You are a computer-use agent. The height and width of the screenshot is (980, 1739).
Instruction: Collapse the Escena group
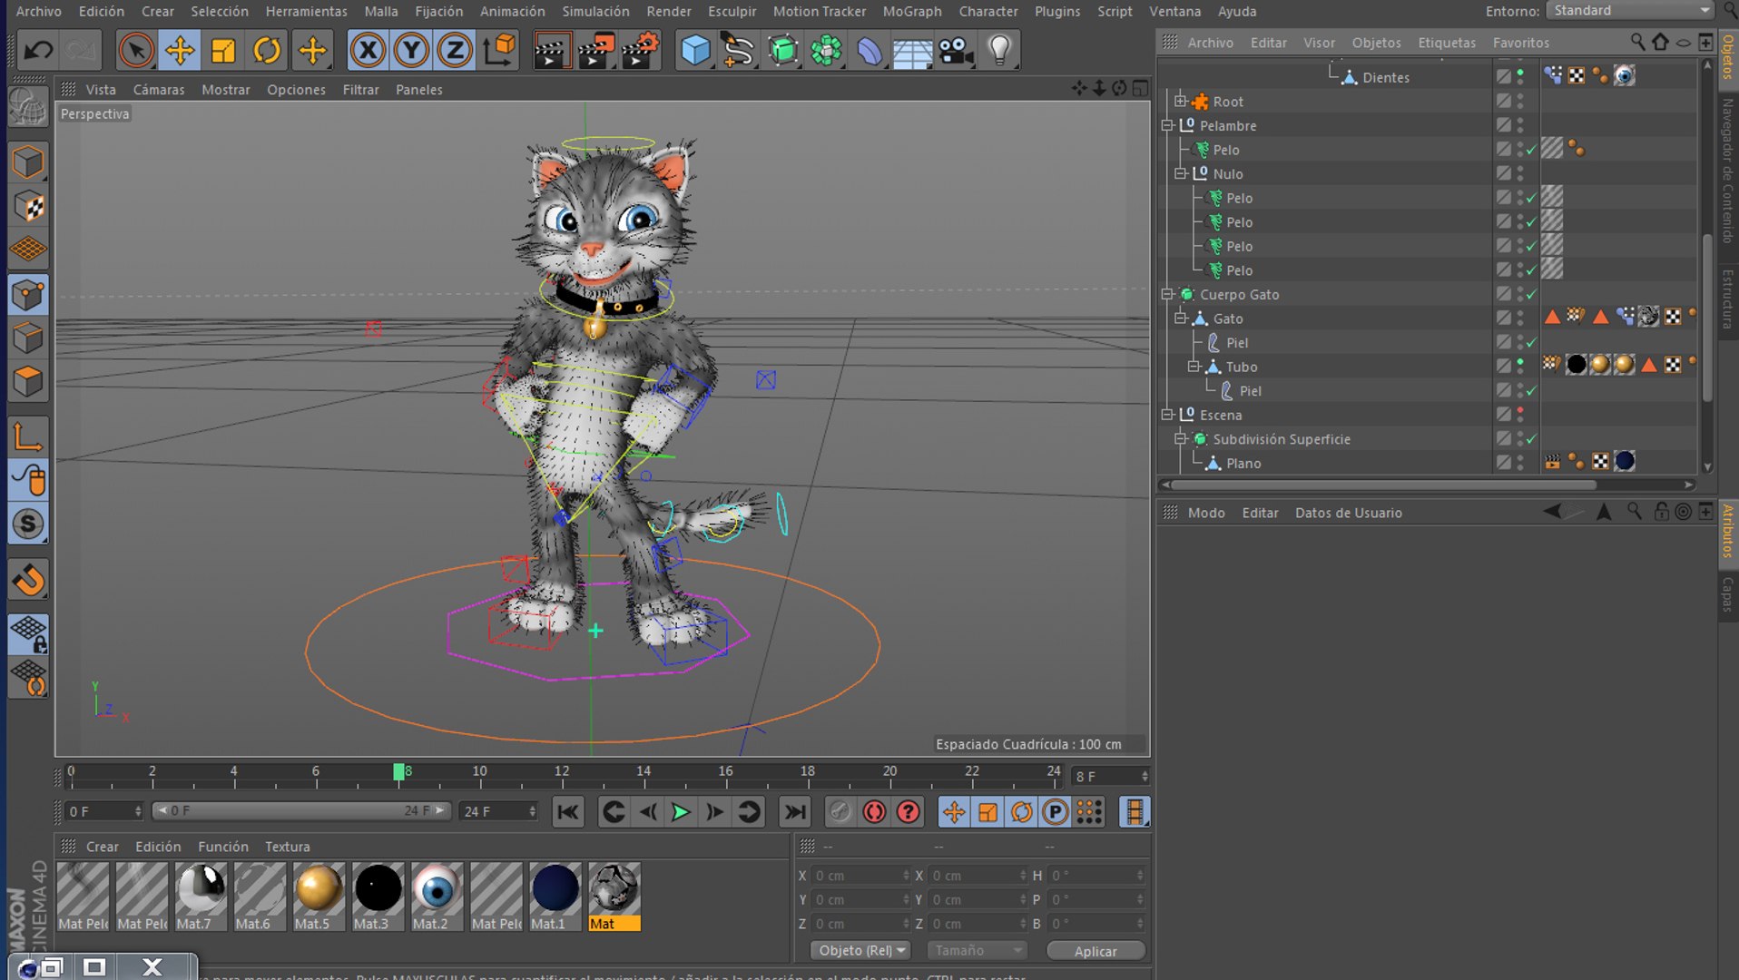coord(1168,415)
